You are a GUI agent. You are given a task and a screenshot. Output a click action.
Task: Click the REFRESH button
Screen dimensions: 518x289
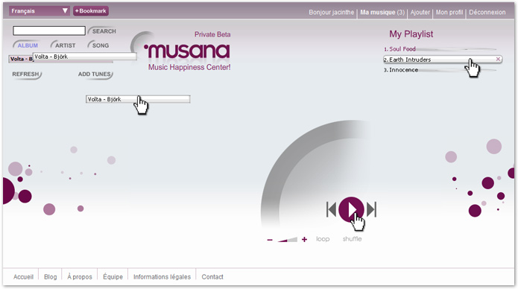pyautogui.click(x=26, y=74)
